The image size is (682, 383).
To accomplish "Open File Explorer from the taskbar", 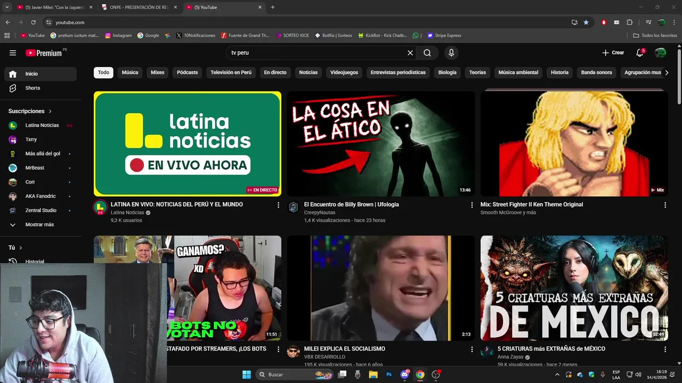I will pos(374,374).
